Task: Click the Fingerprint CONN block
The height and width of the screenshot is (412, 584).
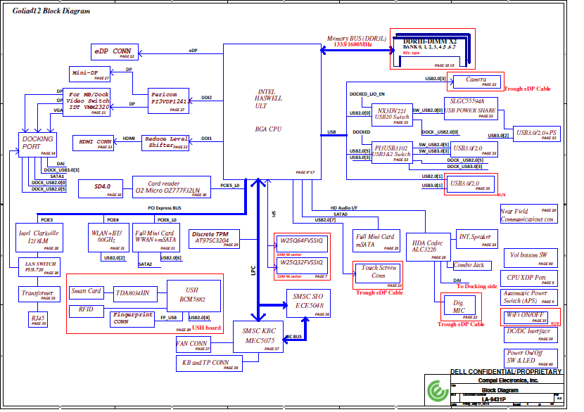Action: pyautogui.click(x=132, y=319)
